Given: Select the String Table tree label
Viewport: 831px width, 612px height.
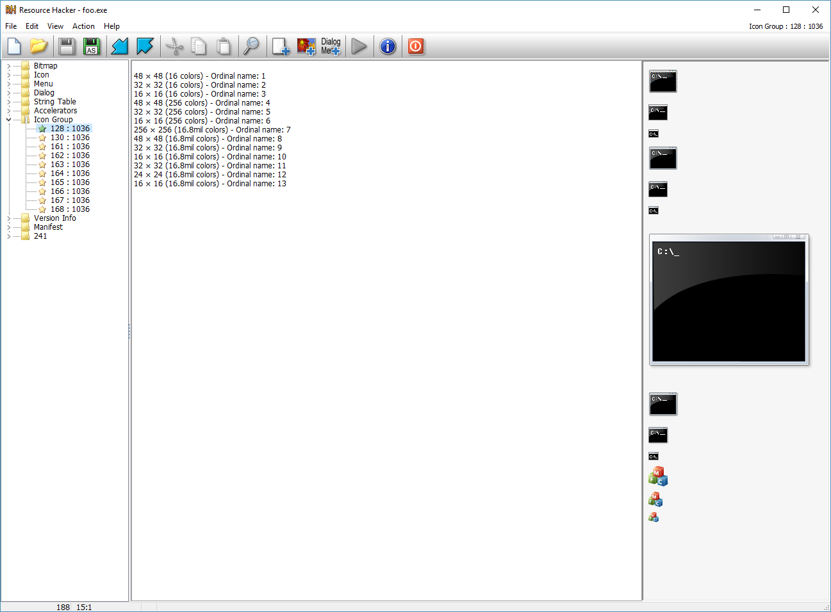Looking at the screenshot, I should (x=55, y=102).
